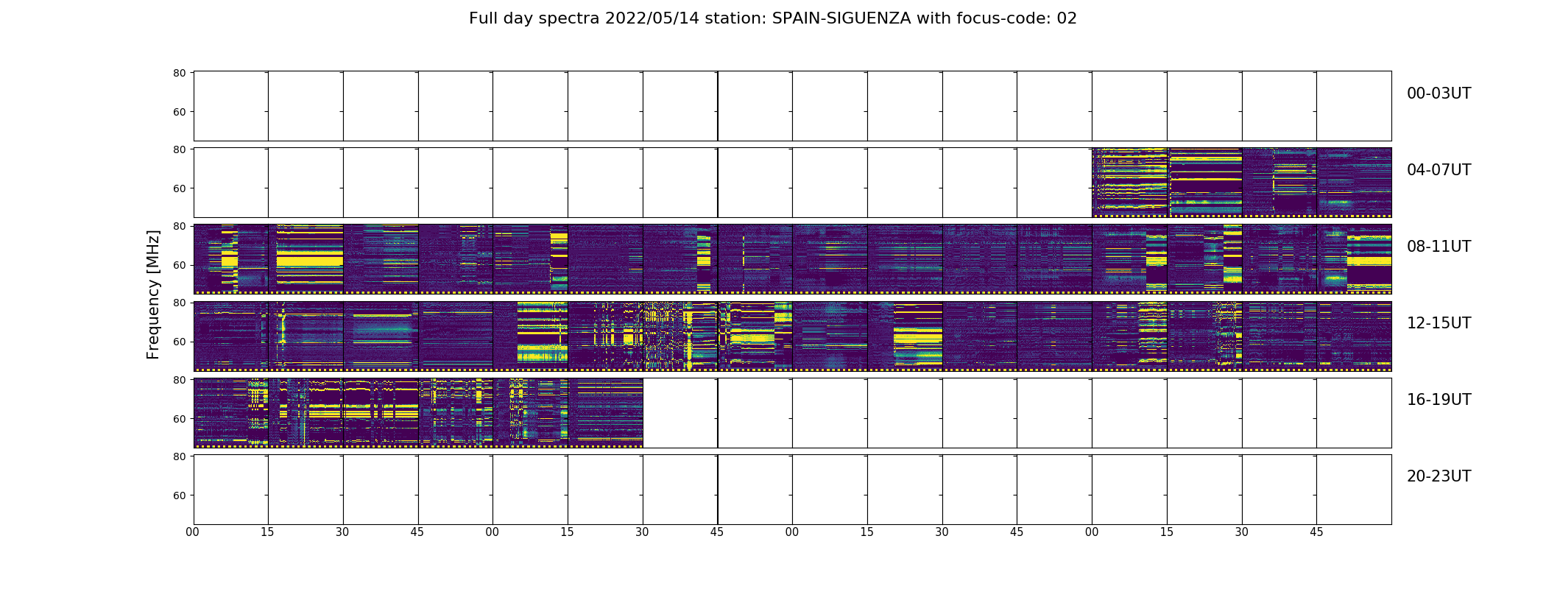The height and width of the screenshot is (589, 1546).
Task: Select the '60' tick of the 12-15UT row
Action: (179, 342)
